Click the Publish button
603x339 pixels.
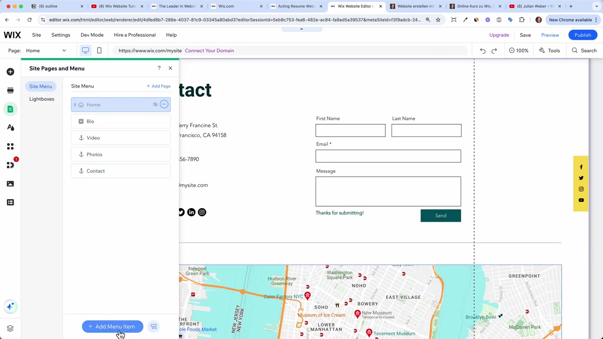pos(583,35)
